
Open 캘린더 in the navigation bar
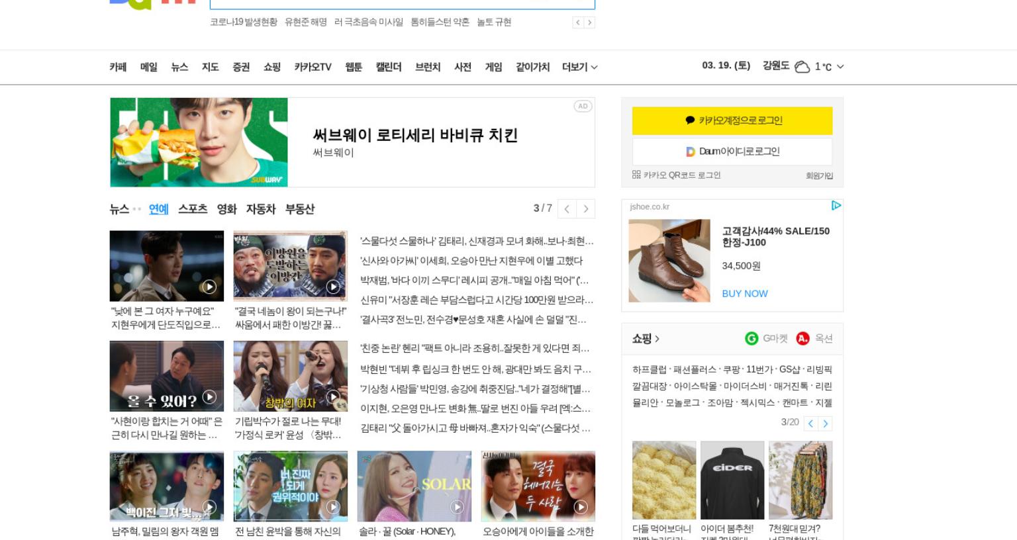click(389, 67)
